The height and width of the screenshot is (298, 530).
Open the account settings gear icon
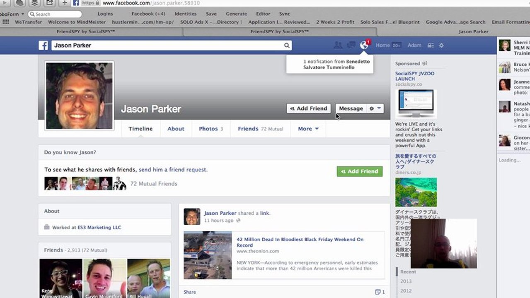point(441,46)
